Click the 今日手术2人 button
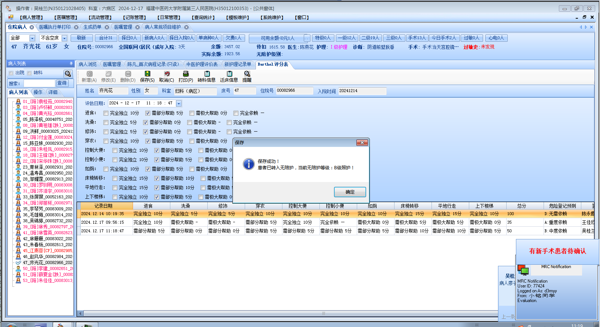Viewport: 600px width, 327px height. click(x=444, y=38)
